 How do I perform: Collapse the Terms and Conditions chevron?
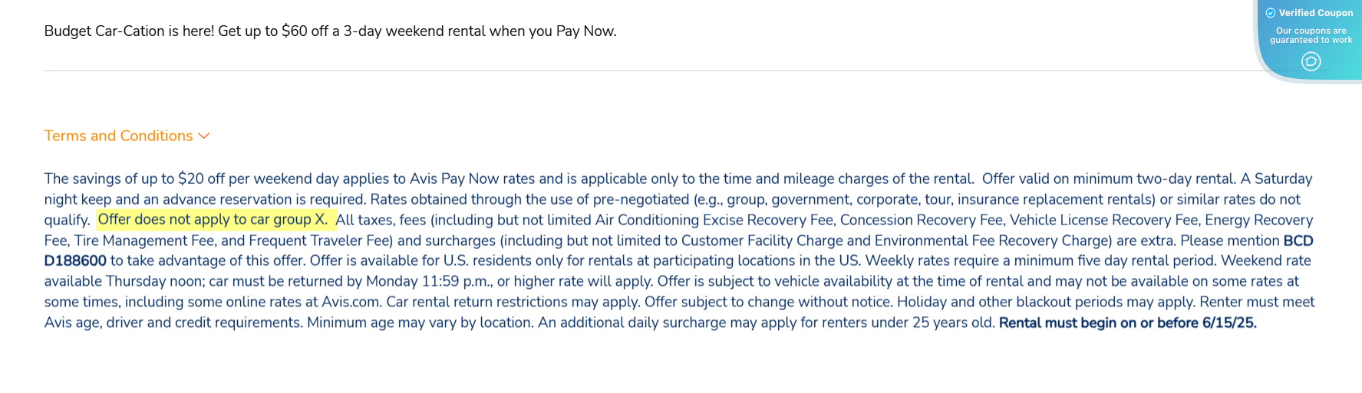(x=204, y=136)
